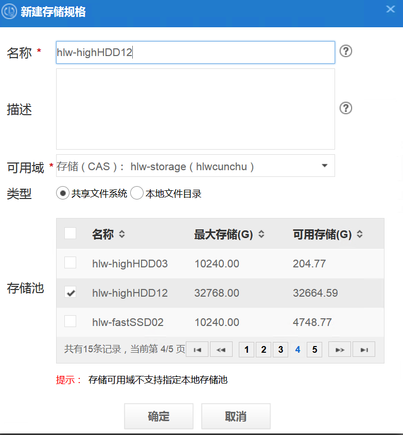Click the 取消 button
This screenshot has height=435, width=403.
(x=236, y=416)
